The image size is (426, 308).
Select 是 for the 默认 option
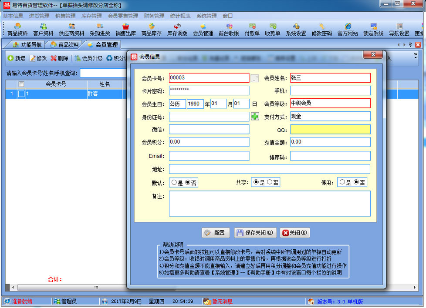(174, 183)
